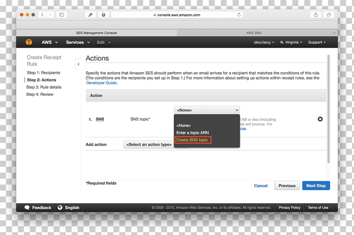Open the SNS topic dropdown showing <None>

(x=206, y=110)
